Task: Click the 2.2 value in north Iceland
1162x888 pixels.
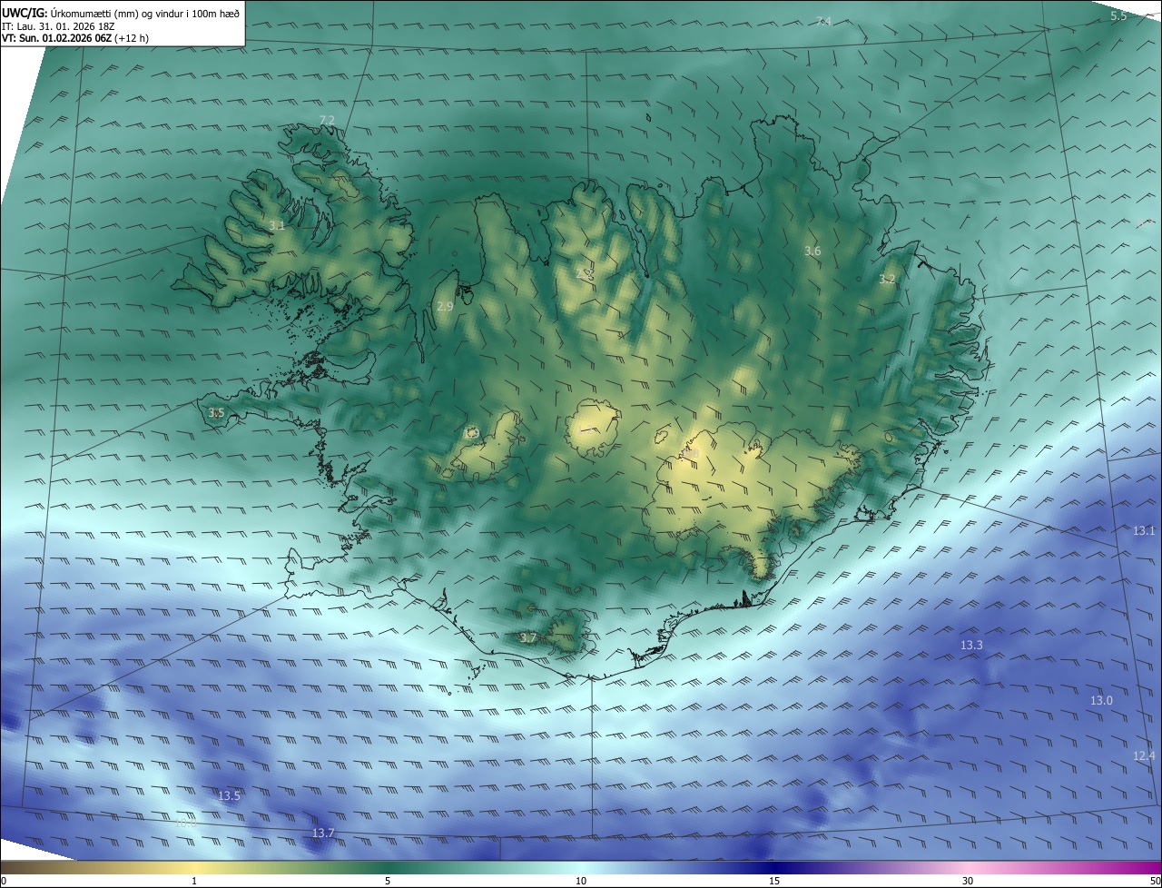Action: pos(584,272)
